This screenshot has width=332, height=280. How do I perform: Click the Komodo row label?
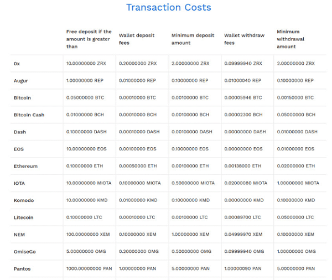(24, 200)
